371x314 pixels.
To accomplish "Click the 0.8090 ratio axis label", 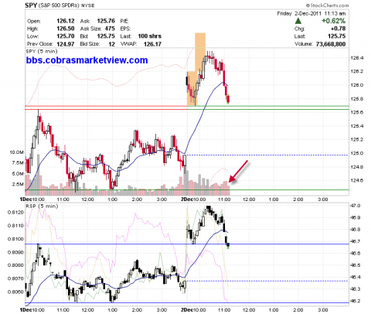I will [15, 252].
